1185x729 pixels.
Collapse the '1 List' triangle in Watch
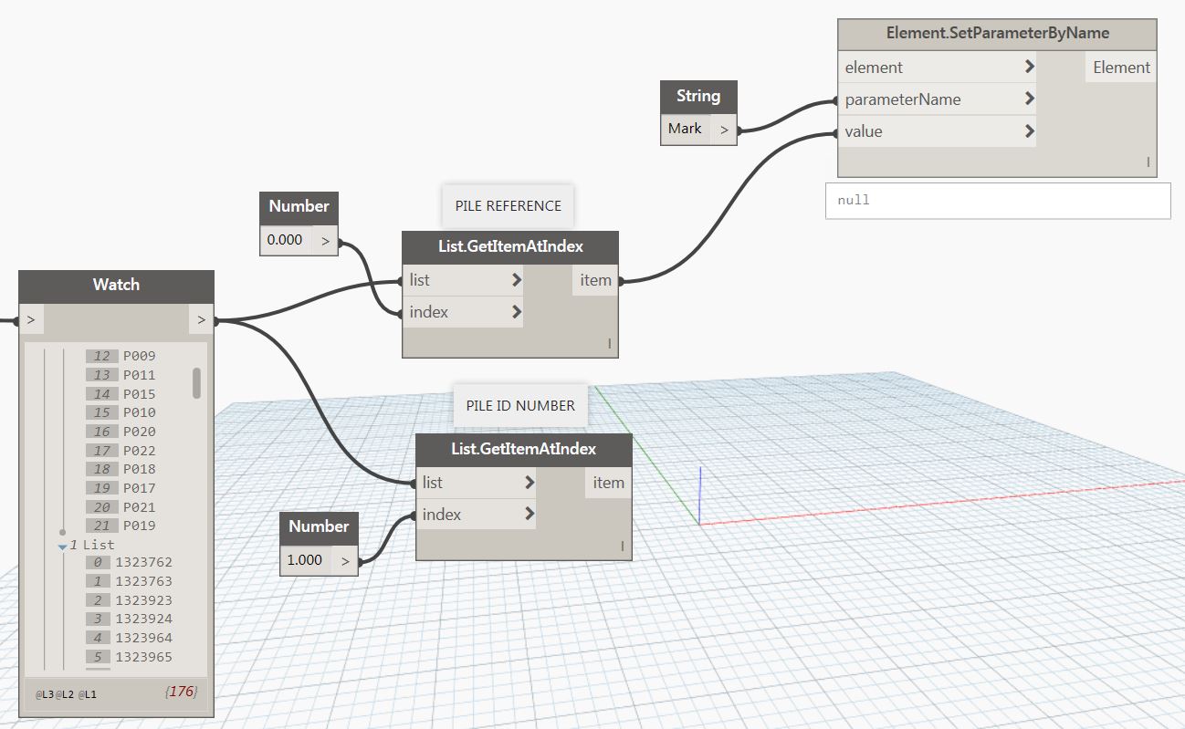[62, 546]
